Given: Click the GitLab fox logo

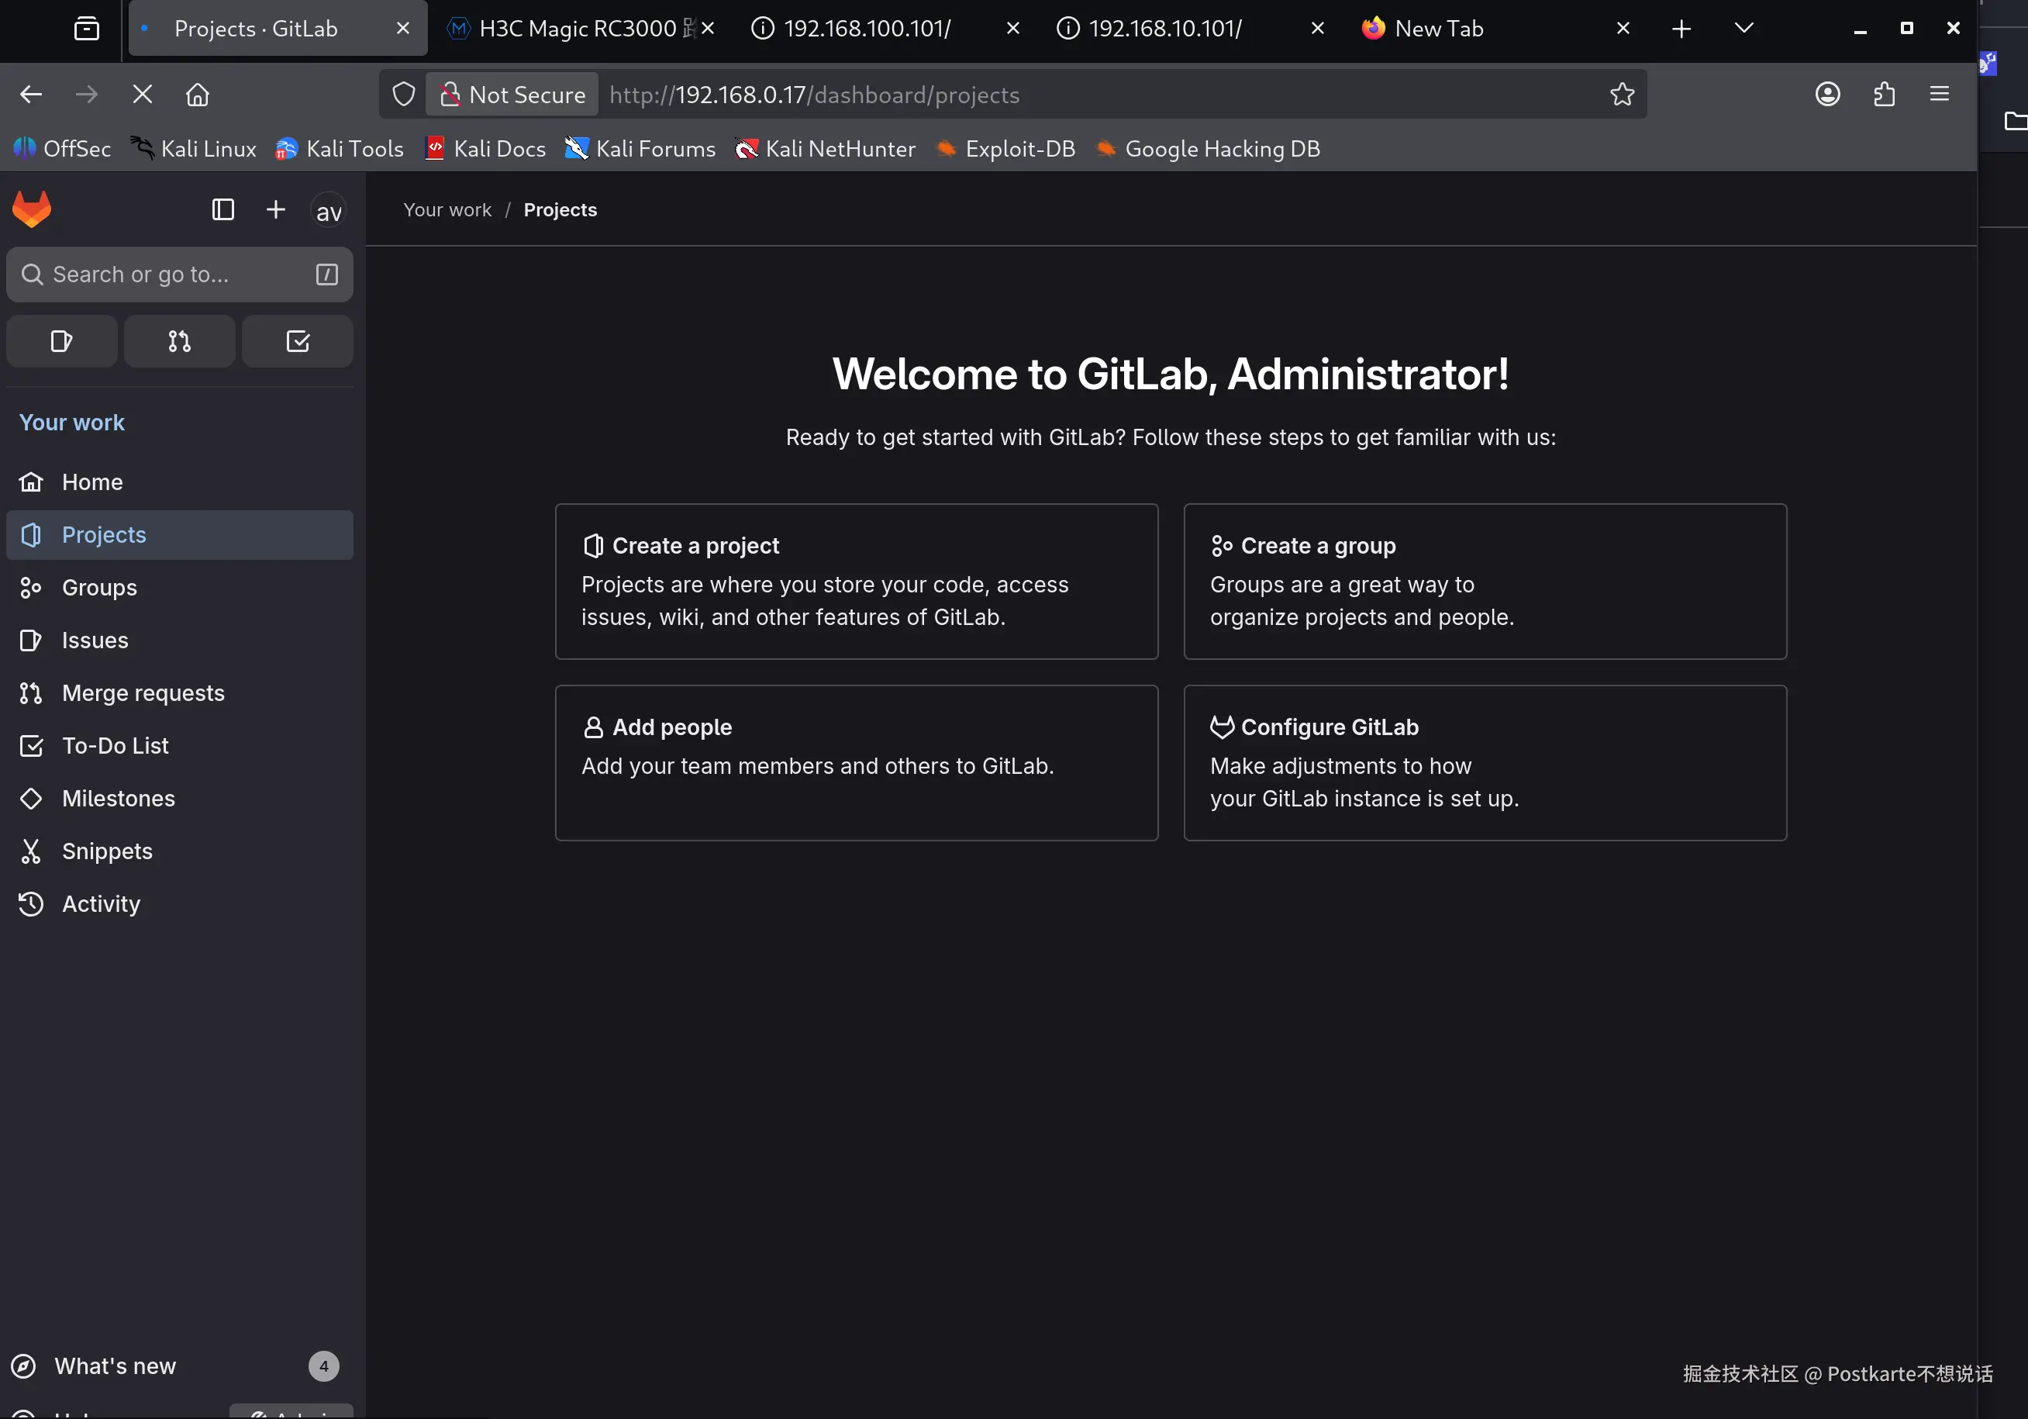Looking at the screenshot, I should coord(32,210).
